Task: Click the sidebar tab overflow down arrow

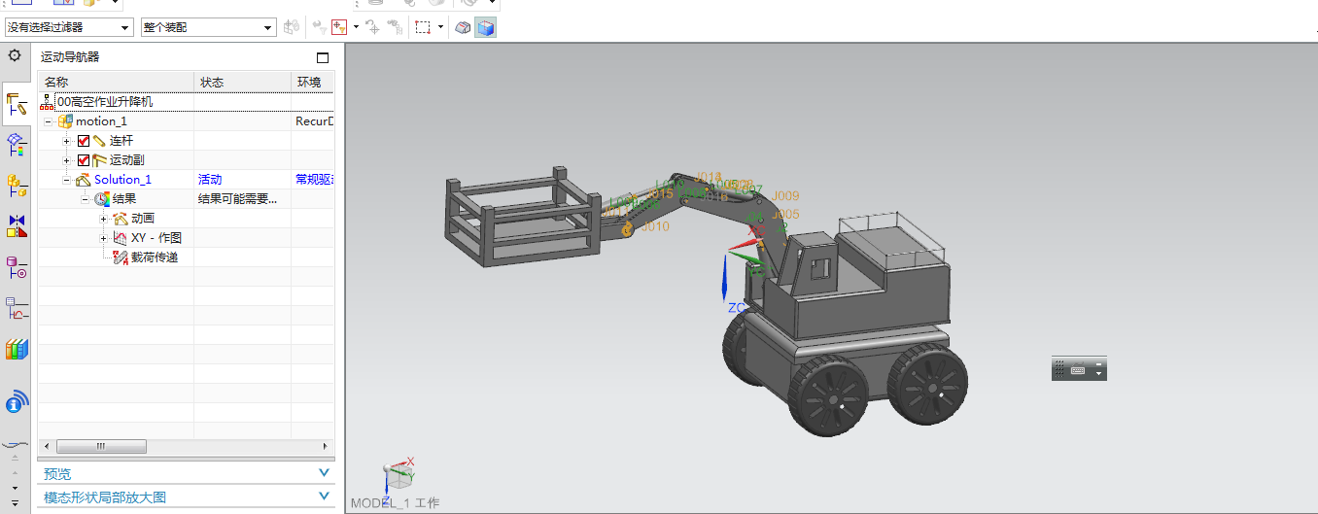Action: pyautogui.click(x=15, y=489)
